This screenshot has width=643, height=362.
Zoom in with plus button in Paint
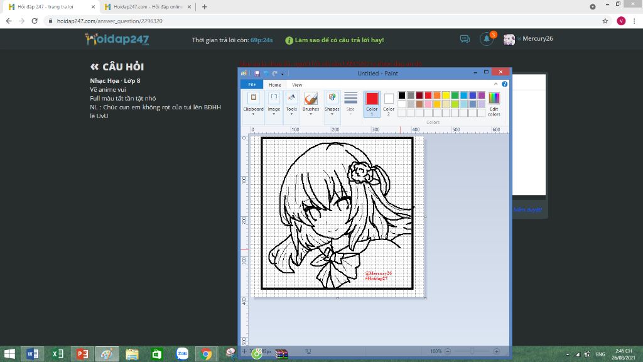(497, 351)
